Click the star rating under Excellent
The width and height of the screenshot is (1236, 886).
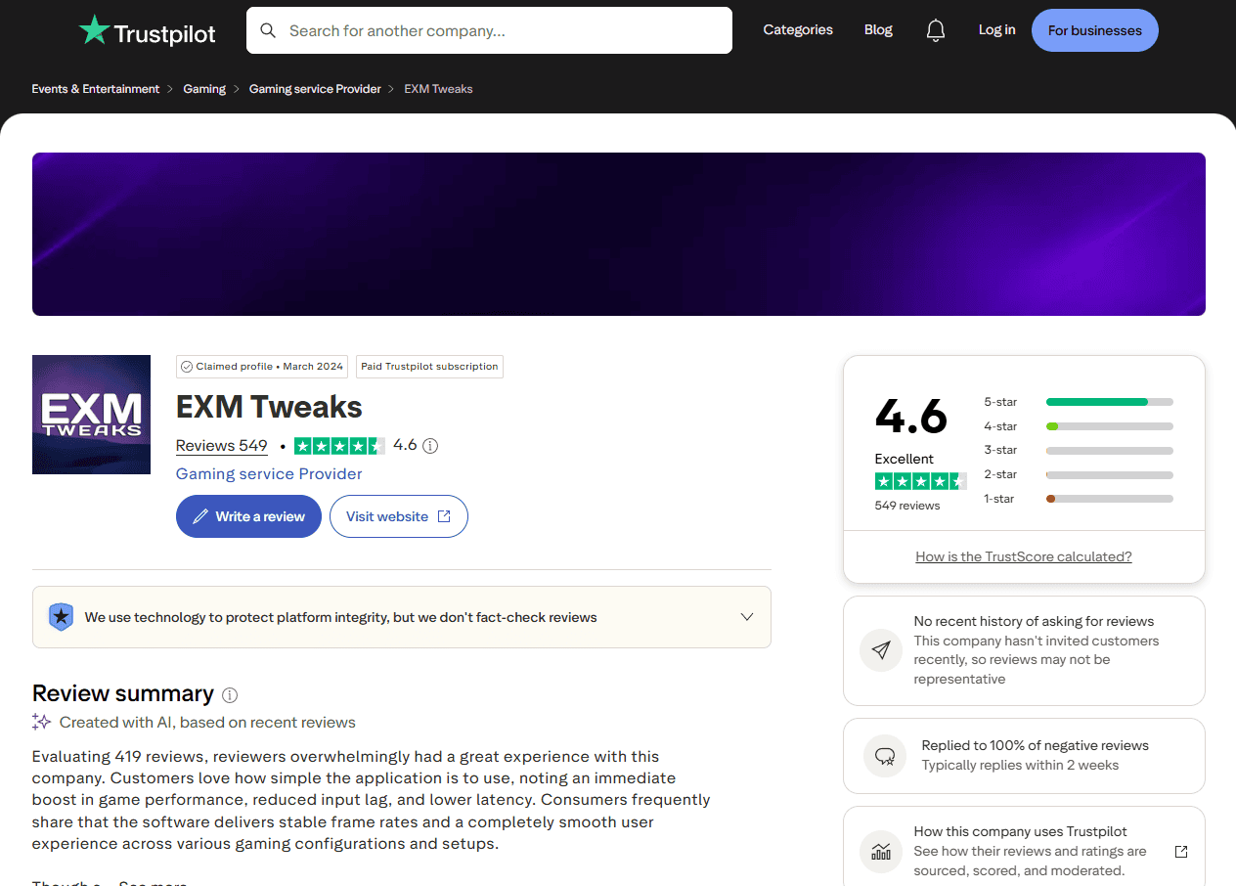pyautogui.click(x=921, y=481)
